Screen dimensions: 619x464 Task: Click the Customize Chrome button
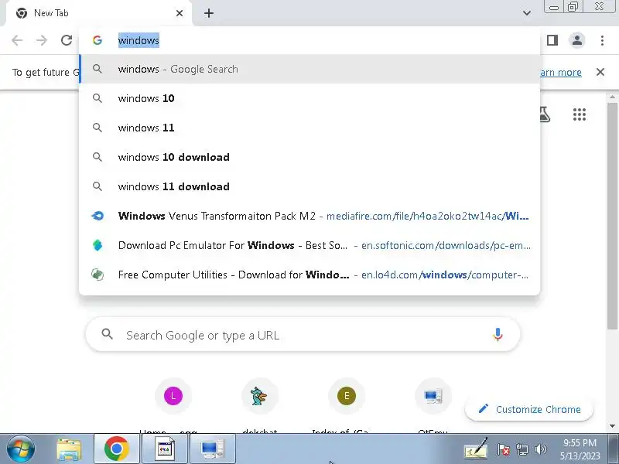(x=529, y=409)
